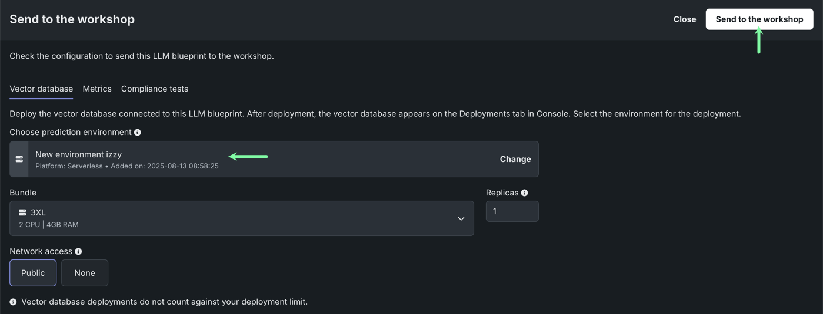Image resolution: width=823 pixels, height=314 pixels.
Task: Click the server icon next to 3XL
Action: click(22, 212)
